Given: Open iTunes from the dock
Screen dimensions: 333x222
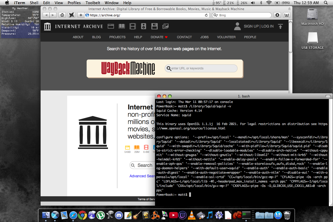Looking at the screenshot, I should pyautogui.click(x=210, y=215).
